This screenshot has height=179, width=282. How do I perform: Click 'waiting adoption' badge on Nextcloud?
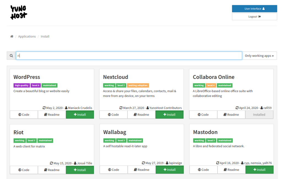[x=138, y=85]
